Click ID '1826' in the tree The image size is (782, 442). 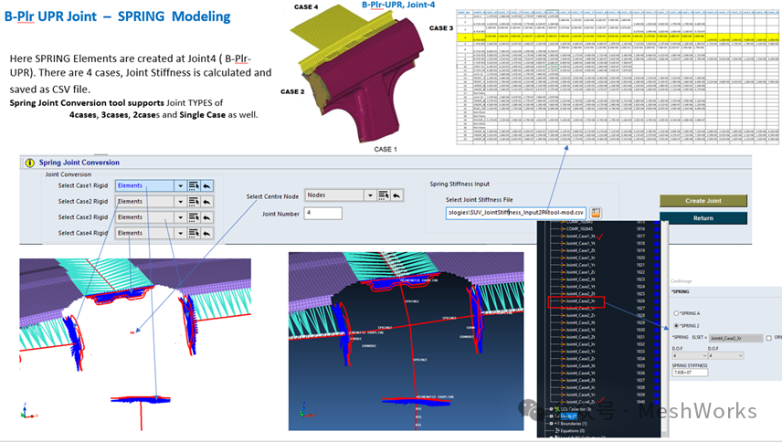pyautogui.click(x=640, y=301)
